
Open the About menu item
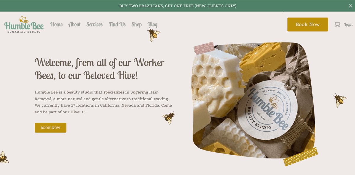click(x=74, y=24)
